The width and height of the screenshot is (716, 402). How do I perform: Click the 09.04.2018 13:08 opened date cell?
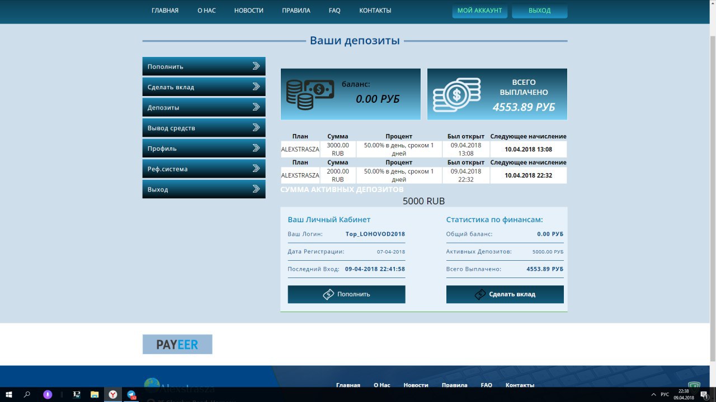pos(466,149)
